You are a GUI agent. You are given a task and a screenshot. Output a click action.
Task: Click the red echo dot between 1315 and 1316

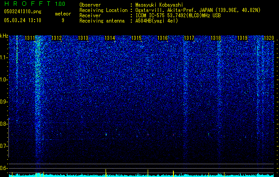pos(148,135)
